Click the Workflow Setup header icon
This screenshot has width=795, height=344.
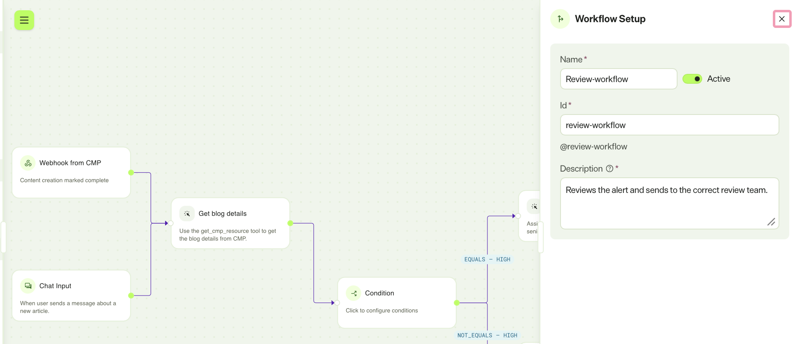560,19
